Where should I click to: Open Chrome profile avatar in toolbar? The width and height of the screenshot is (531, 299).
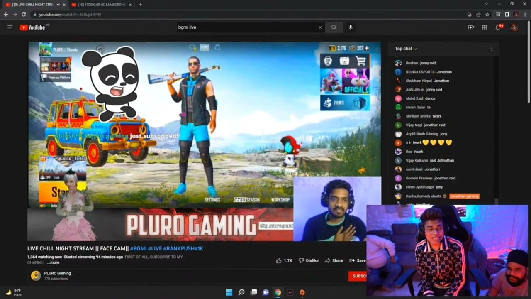pyautogui.click(x=516, y=15)
